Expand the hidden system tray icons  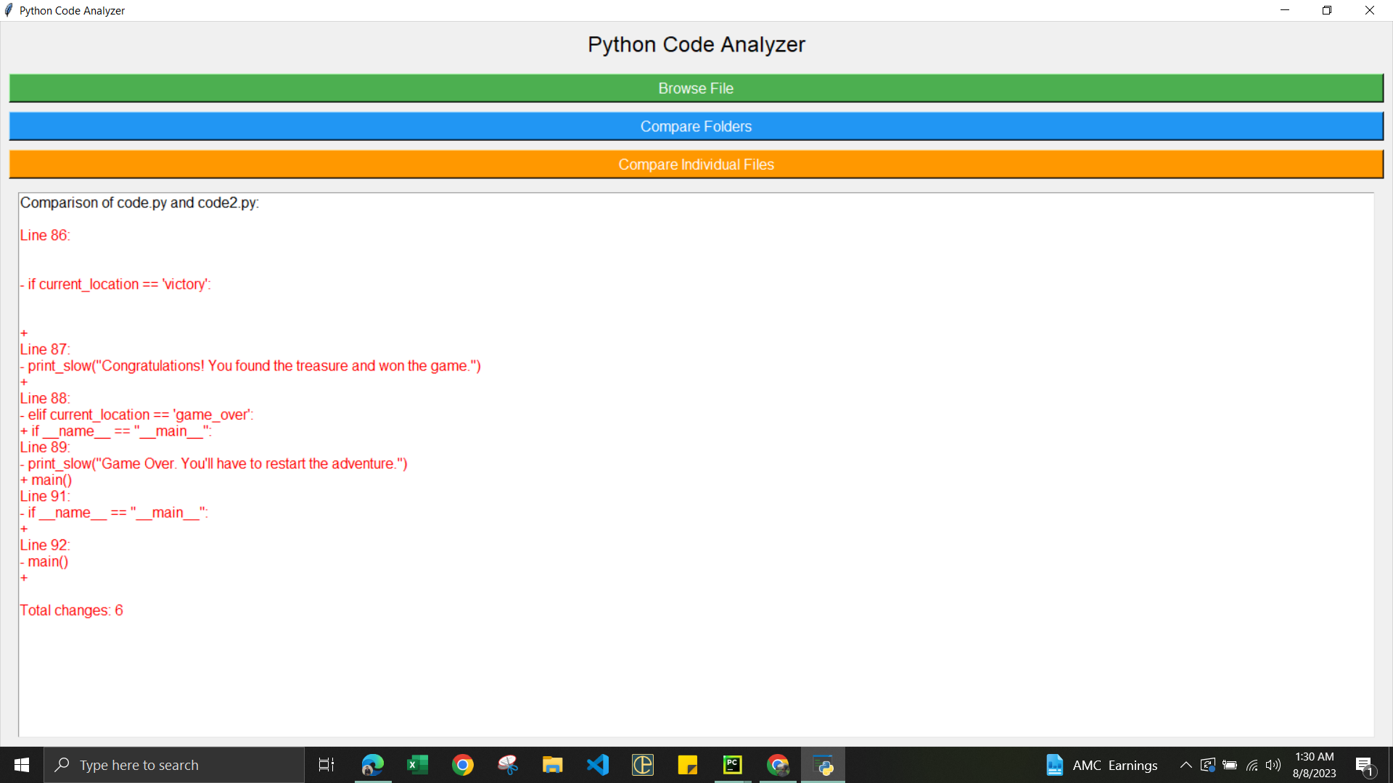(1185, 765)
